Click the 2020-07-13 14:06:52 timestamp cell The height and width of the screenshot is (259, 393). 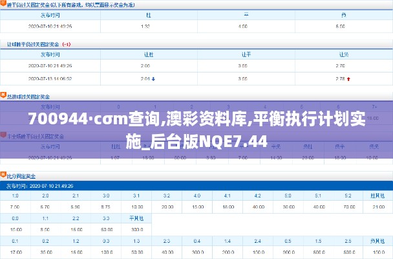tap(50, 79)
